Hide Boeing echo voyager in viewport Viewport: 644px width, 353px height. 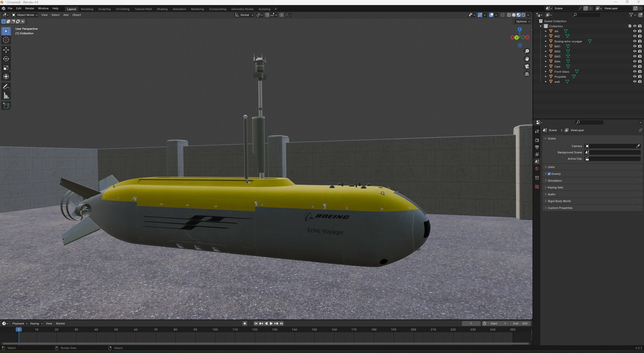(x=635, y=41)
